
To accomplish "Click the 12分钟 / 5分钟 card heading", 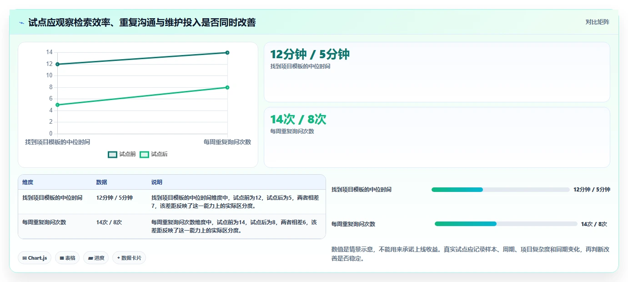I will pyautogui.click(x=310, y=55).
